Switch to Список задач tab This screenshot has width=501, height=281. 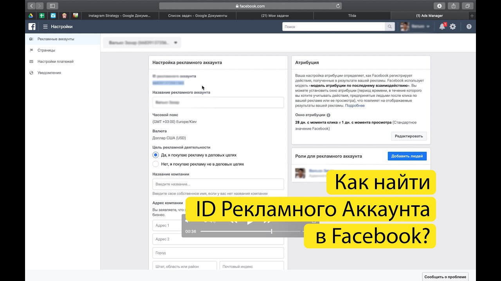(198, 16)
